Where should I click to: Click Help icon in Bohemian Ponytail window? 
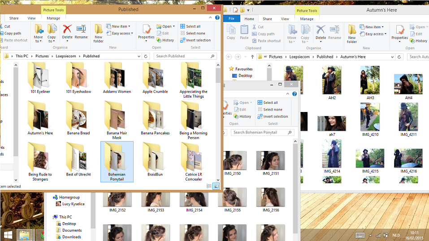tap(295, 94)
